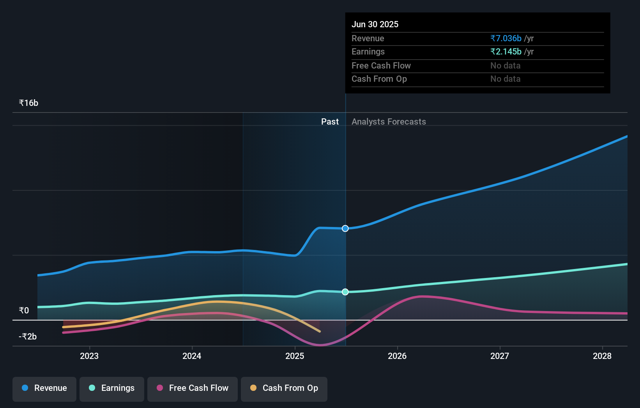Click the blue Revenue legend dot icon
The height and width of the screenshot is (408, 640).
(x=25, y=388)
